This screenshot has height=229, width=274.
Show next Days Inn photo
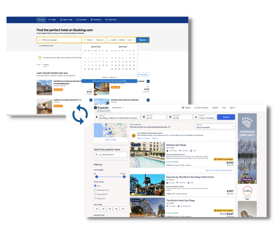coord(162,185)
